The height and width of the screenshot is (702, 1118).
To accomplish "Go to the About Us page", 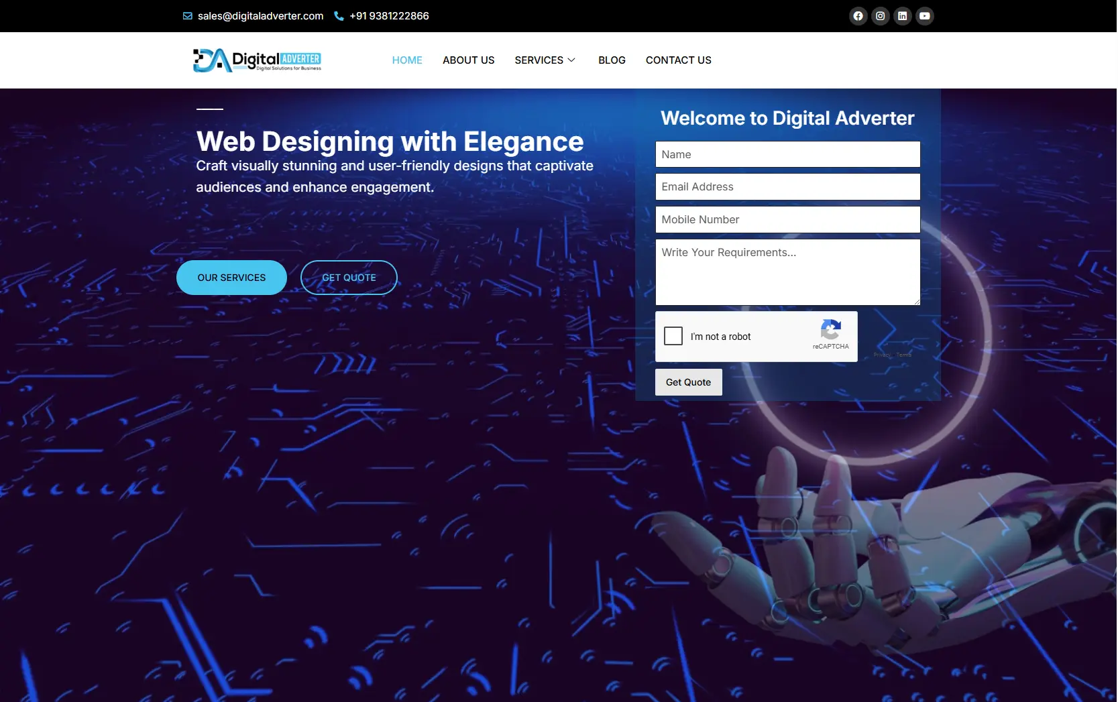I will coord(468,60).
